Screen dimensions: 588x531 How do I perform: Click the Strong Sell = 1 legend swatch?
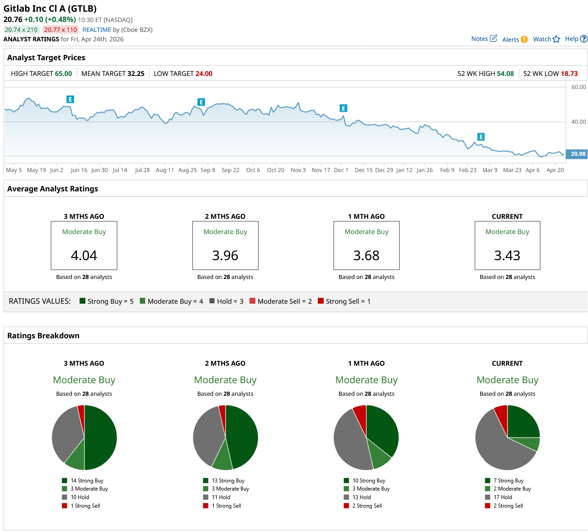point(321,301)
